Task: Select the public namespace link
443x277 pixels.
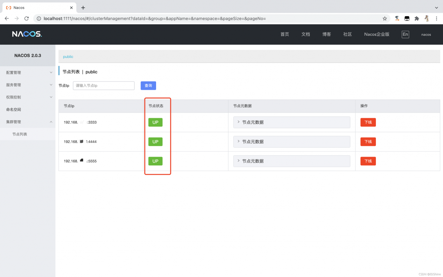Action: click(x=68, y=57)
